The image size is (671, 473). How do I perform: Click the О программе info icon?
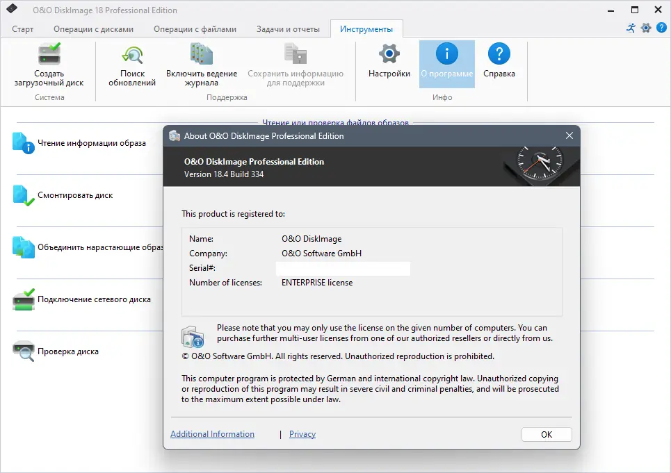(x=447, y=54)
